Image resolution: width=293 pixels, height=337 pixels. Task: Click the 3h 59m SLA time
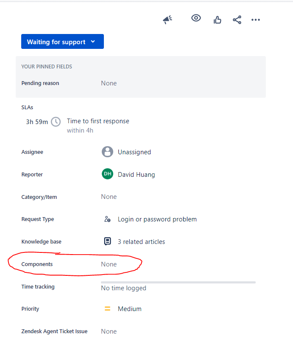point(37,122)
